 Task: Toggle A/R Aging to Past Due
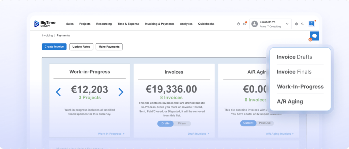pos(264,123)
